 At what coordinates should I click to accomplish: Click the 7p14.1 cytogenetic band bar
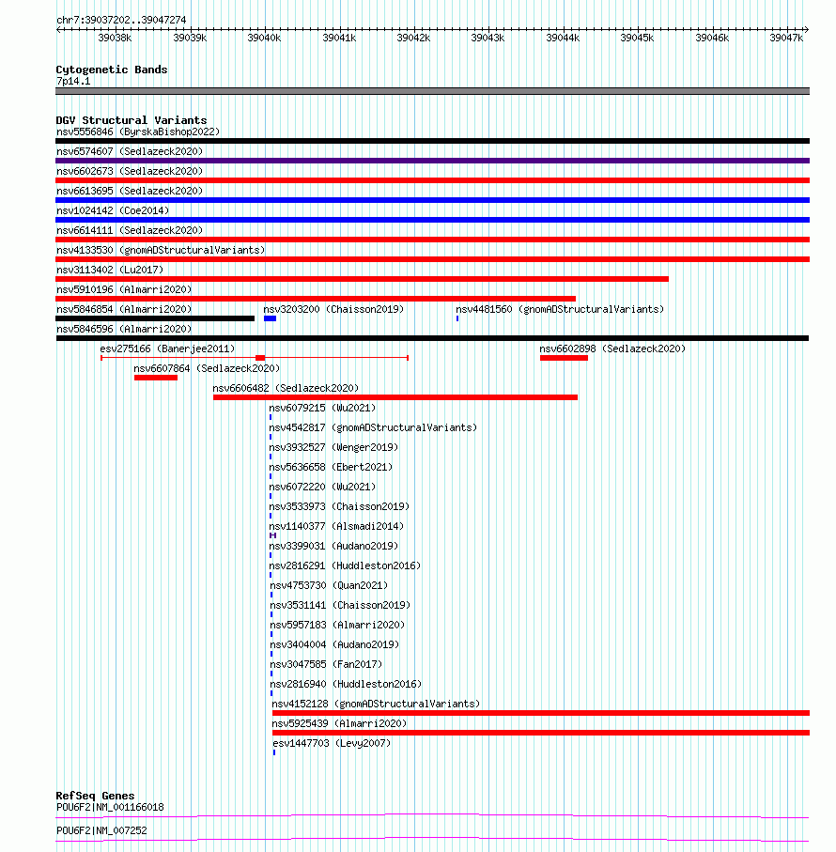tap(432, 91)
